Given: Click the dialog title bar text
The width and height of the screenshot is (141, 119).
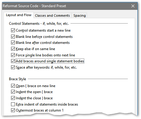Looking at the screenshot, I should (34, 6).
